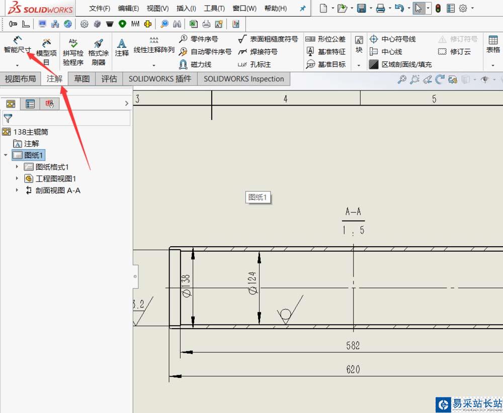Expand the Smart Dimension dropdown arrow

pos(17,65)
